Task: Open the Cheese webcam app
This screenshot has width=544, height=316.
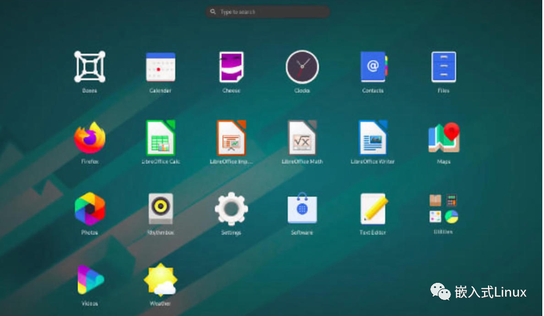Action: pyautogui.click(x=231, y=67)
